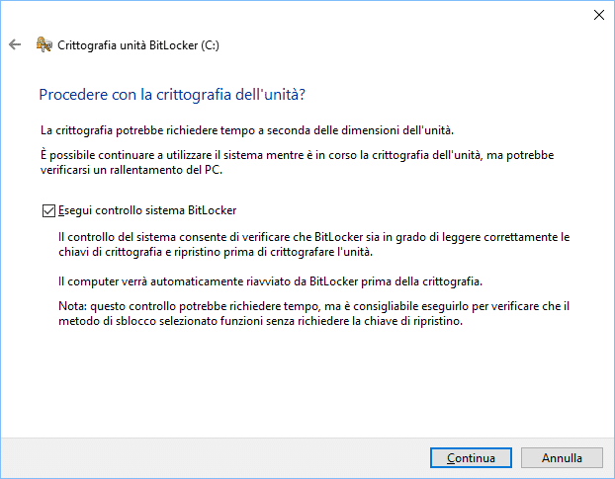Uncheck the Esegui controllo sistema BitLocker box

(48, 210)
